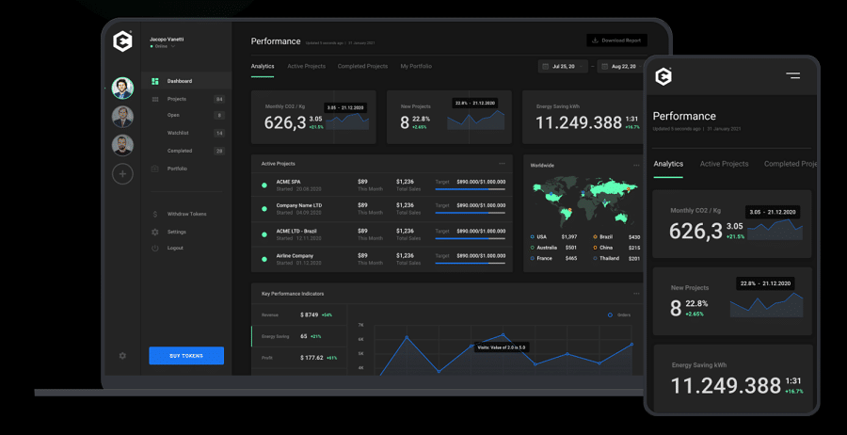Click the Logout power icon
Image resolution: width=847 pixels, height=435 pixels.
point(155,248)
